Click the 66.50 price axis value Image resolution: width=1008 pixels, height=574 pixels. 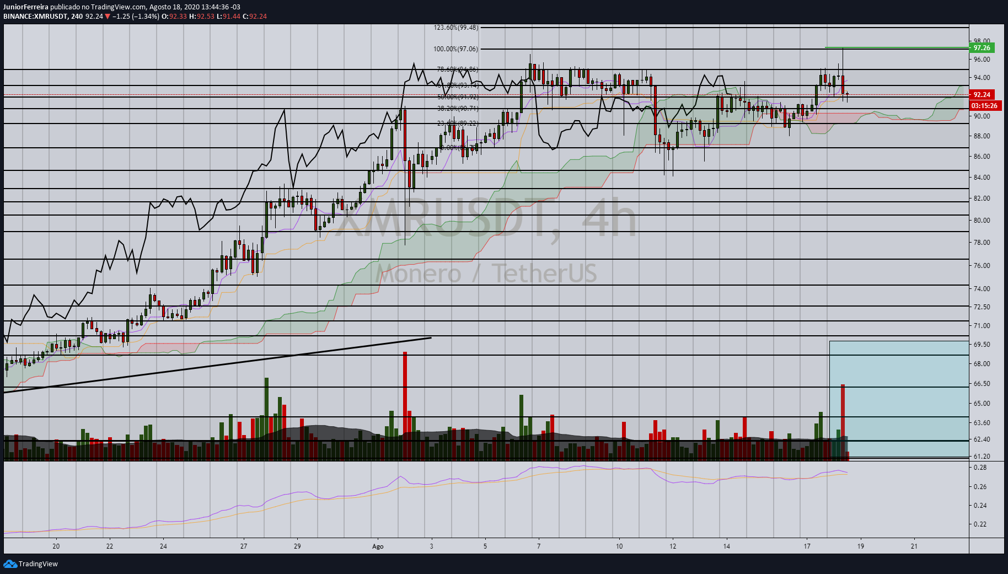pyautogui.click(x=982, y=384)
